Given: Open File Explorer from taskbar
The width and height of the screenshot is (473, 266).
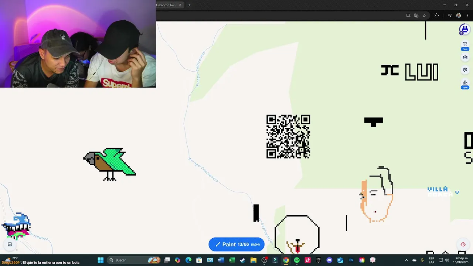Looking at the screenshot, I should [x=253, y=260].
